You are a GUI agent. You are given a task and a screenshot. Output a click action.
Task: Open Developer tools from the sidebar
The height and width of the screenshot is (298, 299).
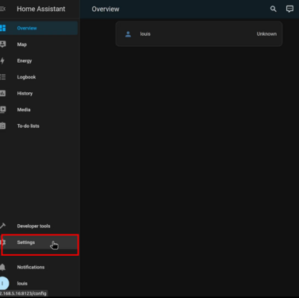39,226
